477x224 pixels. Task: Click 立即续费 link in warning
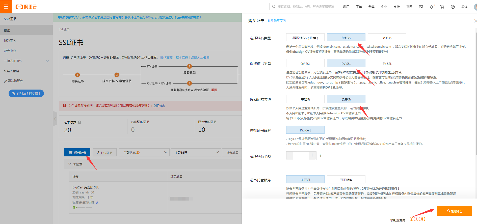tap(159, 106)
